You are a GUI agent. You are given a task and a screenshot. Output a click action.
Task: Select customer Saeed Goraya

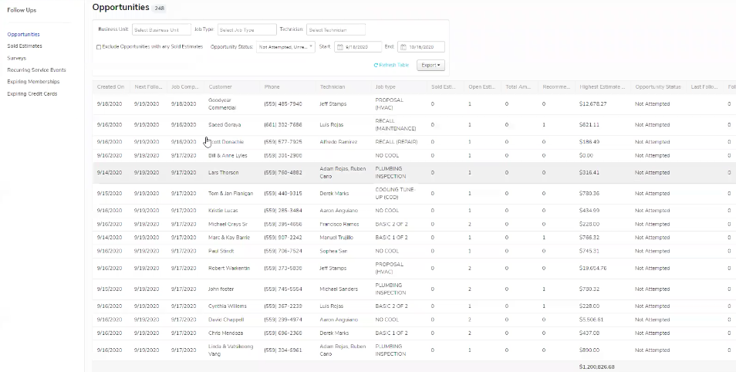[225, 125]
